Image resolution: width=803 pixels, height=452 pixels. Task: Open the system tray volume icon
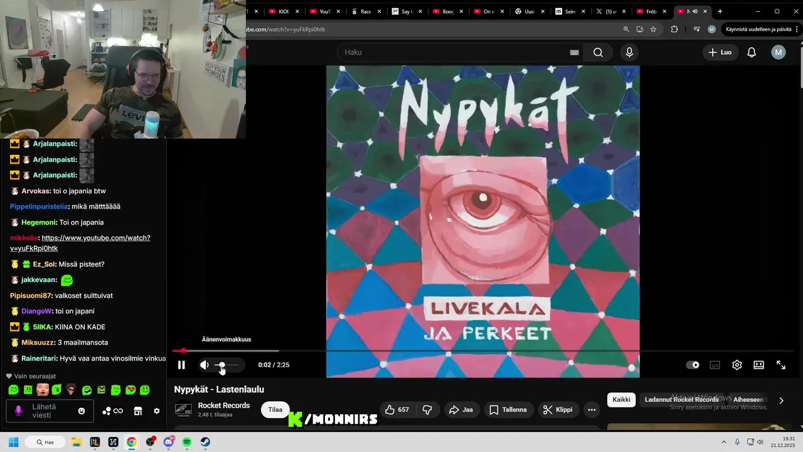[760, 442]
